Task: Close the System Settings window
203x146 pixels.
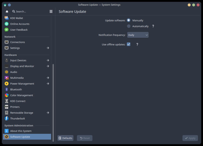Action: pos(198,5)
